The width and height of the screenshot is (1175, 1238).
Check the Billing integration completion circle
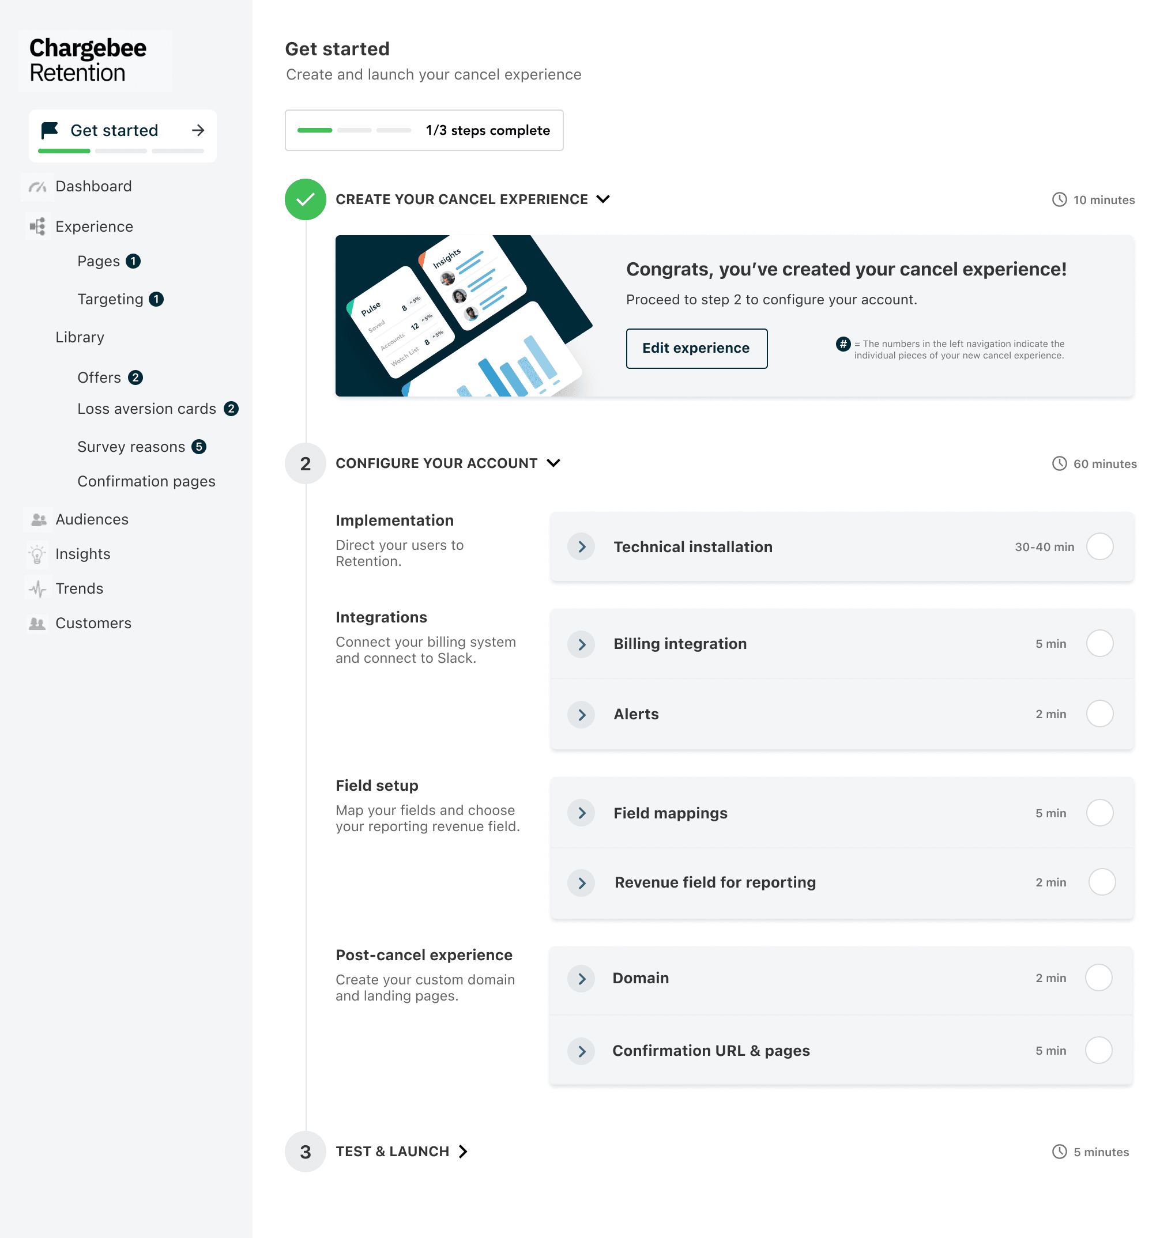click(1099, 644)
